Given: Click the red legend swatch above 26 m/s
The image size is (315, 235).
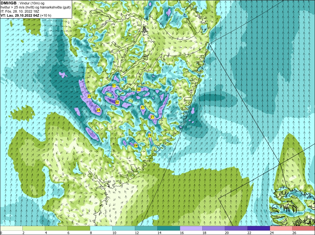Looking at the screenshot, I should coord(304,228).
